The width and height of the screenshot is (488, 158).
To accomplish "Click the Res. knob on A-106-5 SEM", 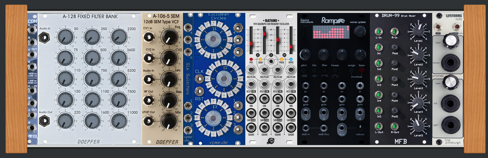I will pyautogui.click(x=169, y=100).
